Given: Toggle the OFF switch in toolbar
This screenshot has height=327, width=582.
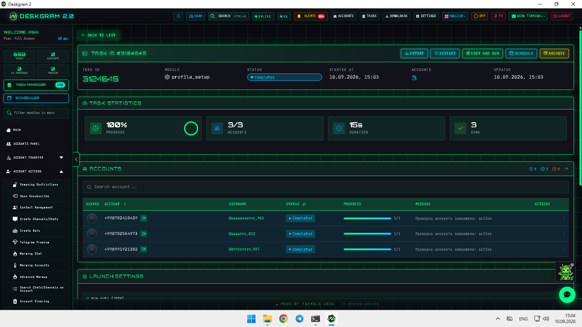Looking at the screenshot, I should coord(480,16).
